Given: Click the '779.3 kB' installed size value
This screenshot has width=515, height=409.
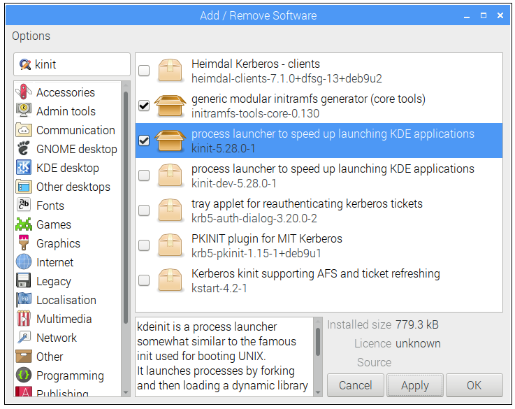Looking at the screenshot, I should click(417, 324).
